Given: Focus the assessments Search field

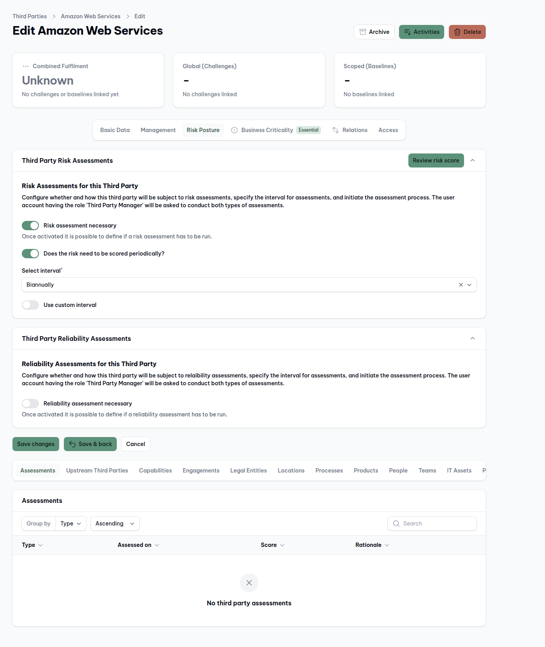Looking at the screenshot, I should point(432,524).
